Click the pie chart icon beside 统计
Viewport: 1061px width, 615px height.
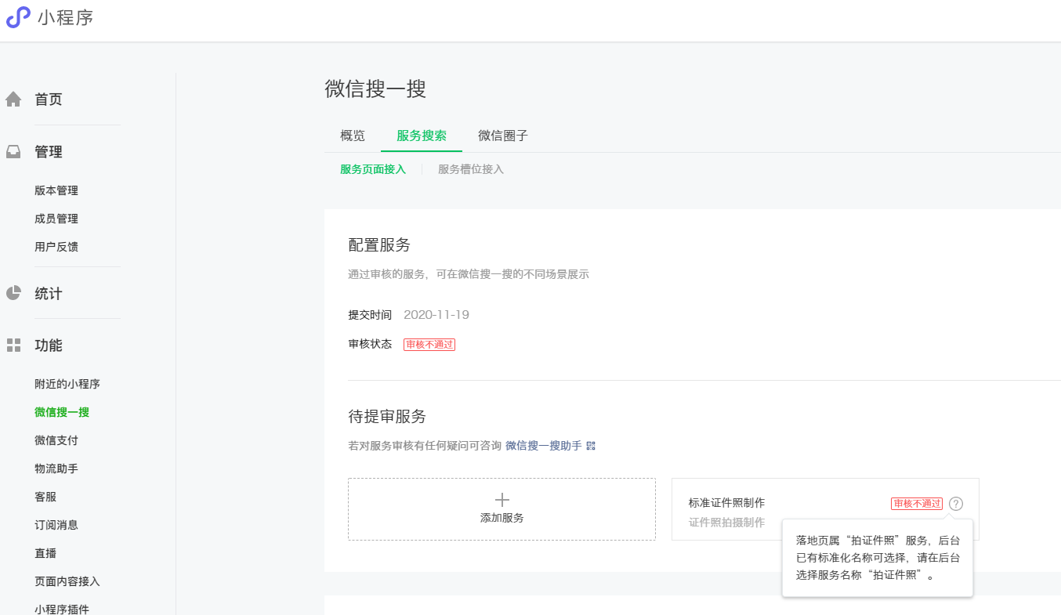coord(13,294)
